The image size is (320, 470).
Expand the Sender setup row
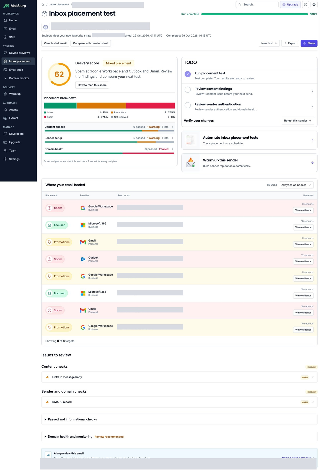coord(109,138)
